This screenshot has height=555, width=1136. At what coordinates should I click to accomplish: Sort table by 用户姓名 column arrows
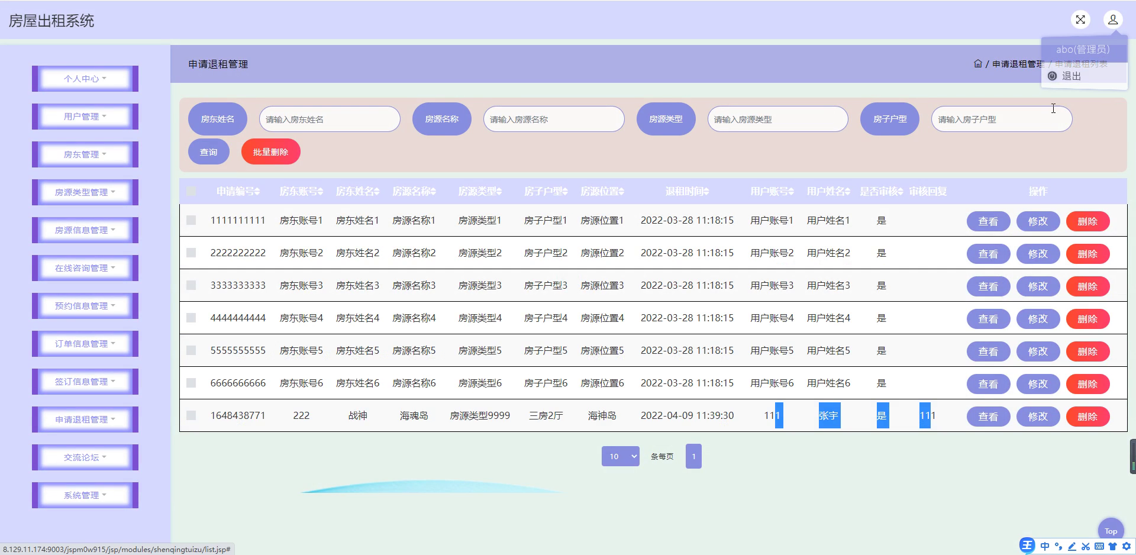(847, 192)
